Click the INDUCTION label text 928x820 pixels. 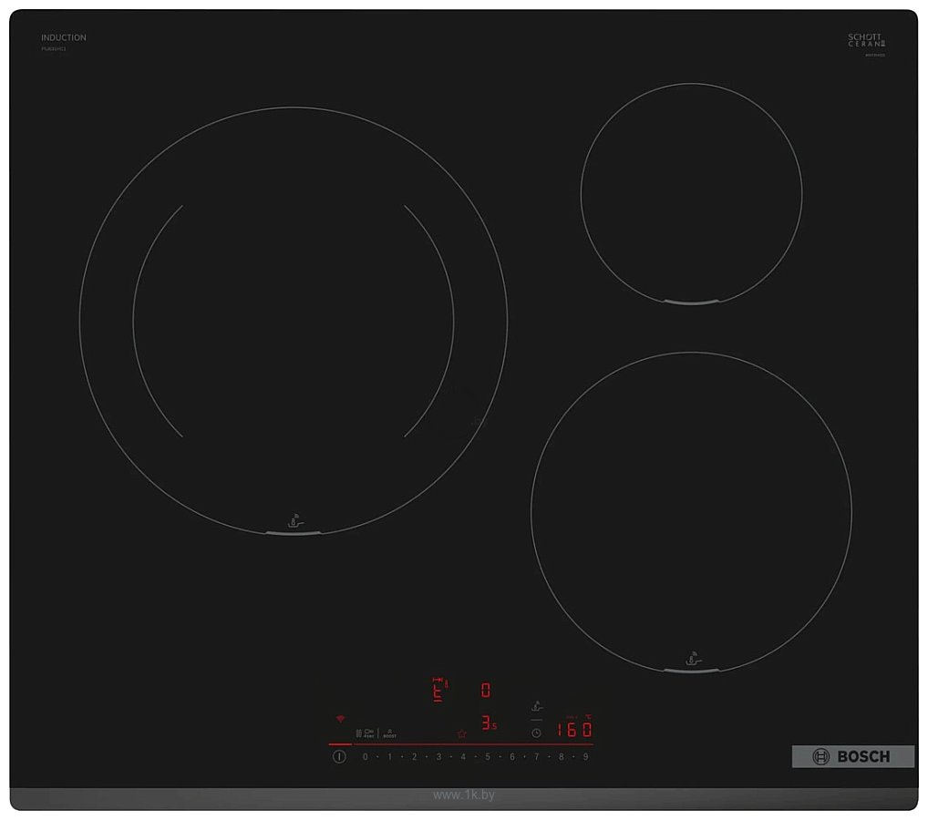pyautogui.click(x=63, y=37)
